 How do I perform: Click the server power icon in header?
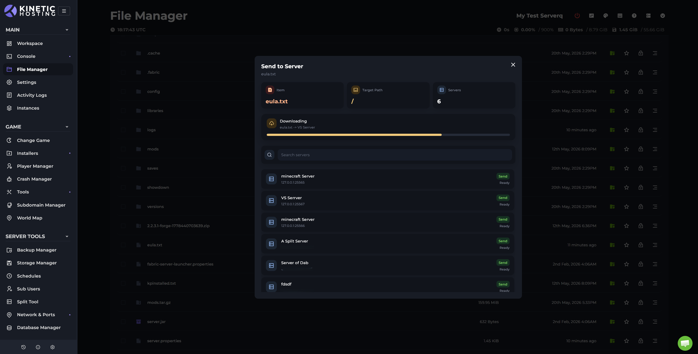(577, 16)
